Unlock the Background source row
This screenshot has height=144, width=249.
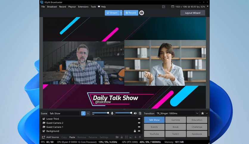pyautogui.click(x=135, y=131)
